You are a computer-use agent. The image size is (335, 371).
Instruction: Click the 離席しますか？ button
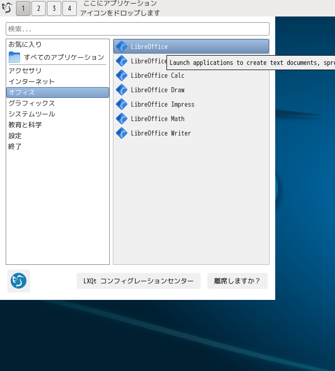[x=237, y=281]
